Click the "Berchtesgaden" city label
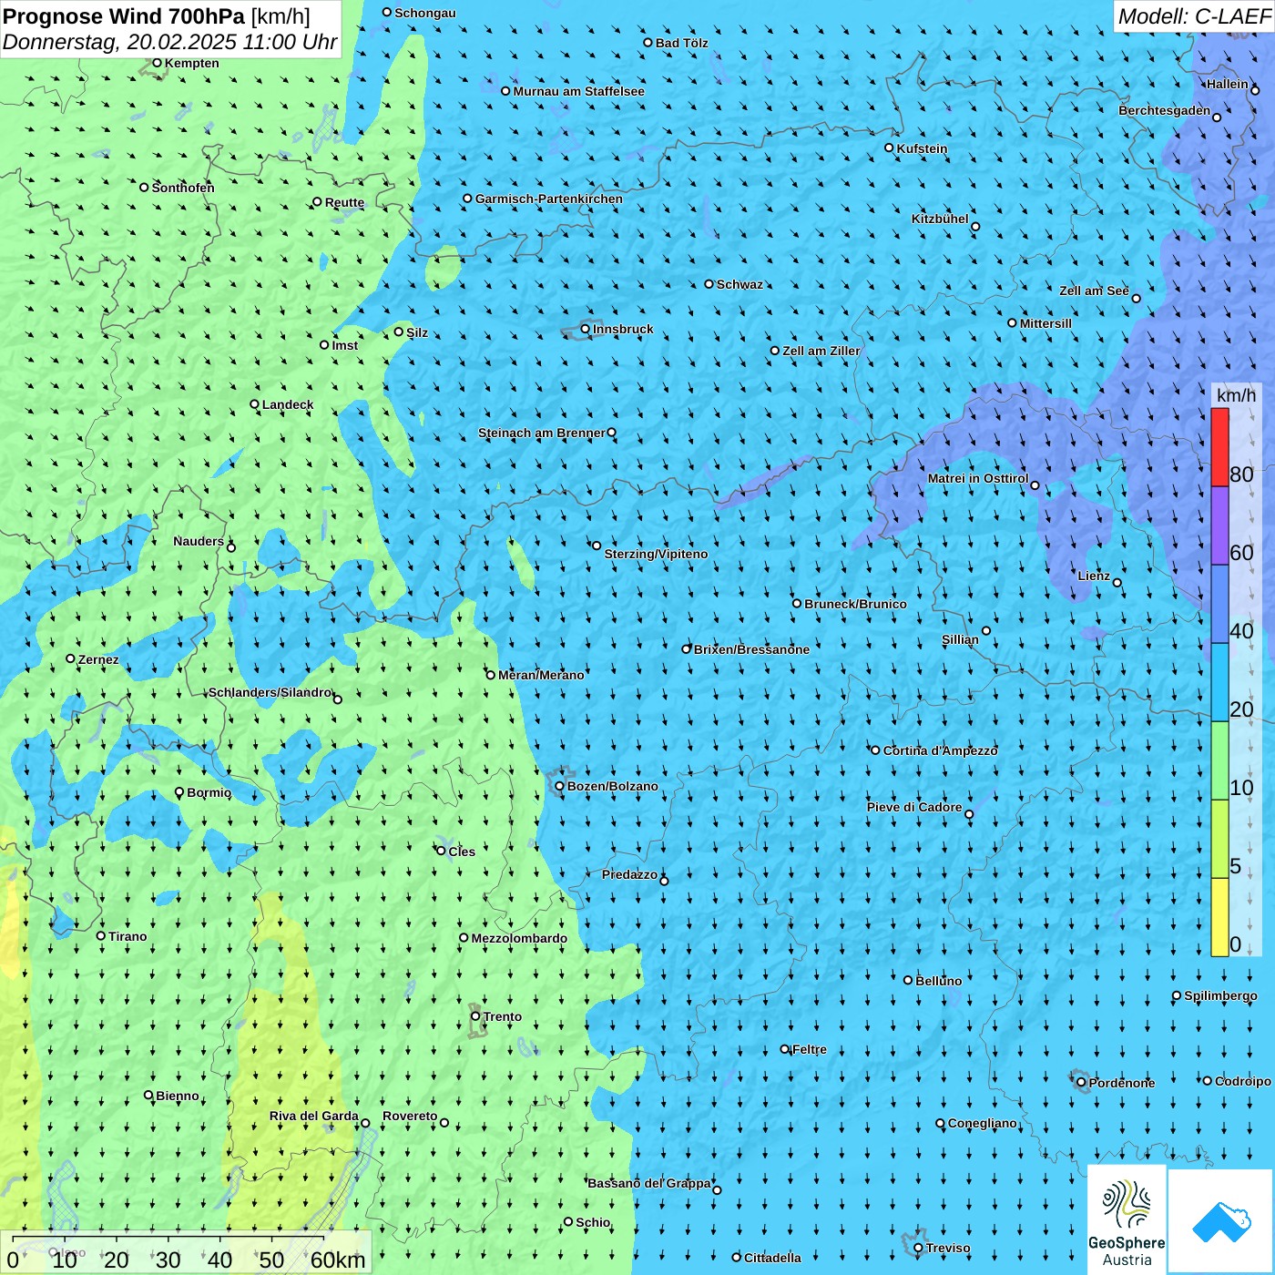This screenshot has width=1275, height=1275. (x=1165, y=110)
